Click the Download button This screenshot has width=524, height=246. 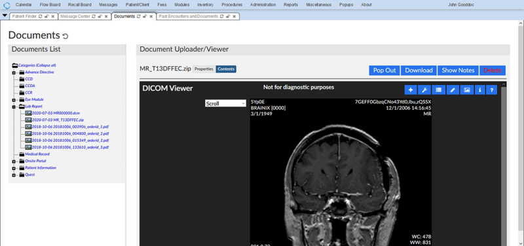tap(419, 71)
